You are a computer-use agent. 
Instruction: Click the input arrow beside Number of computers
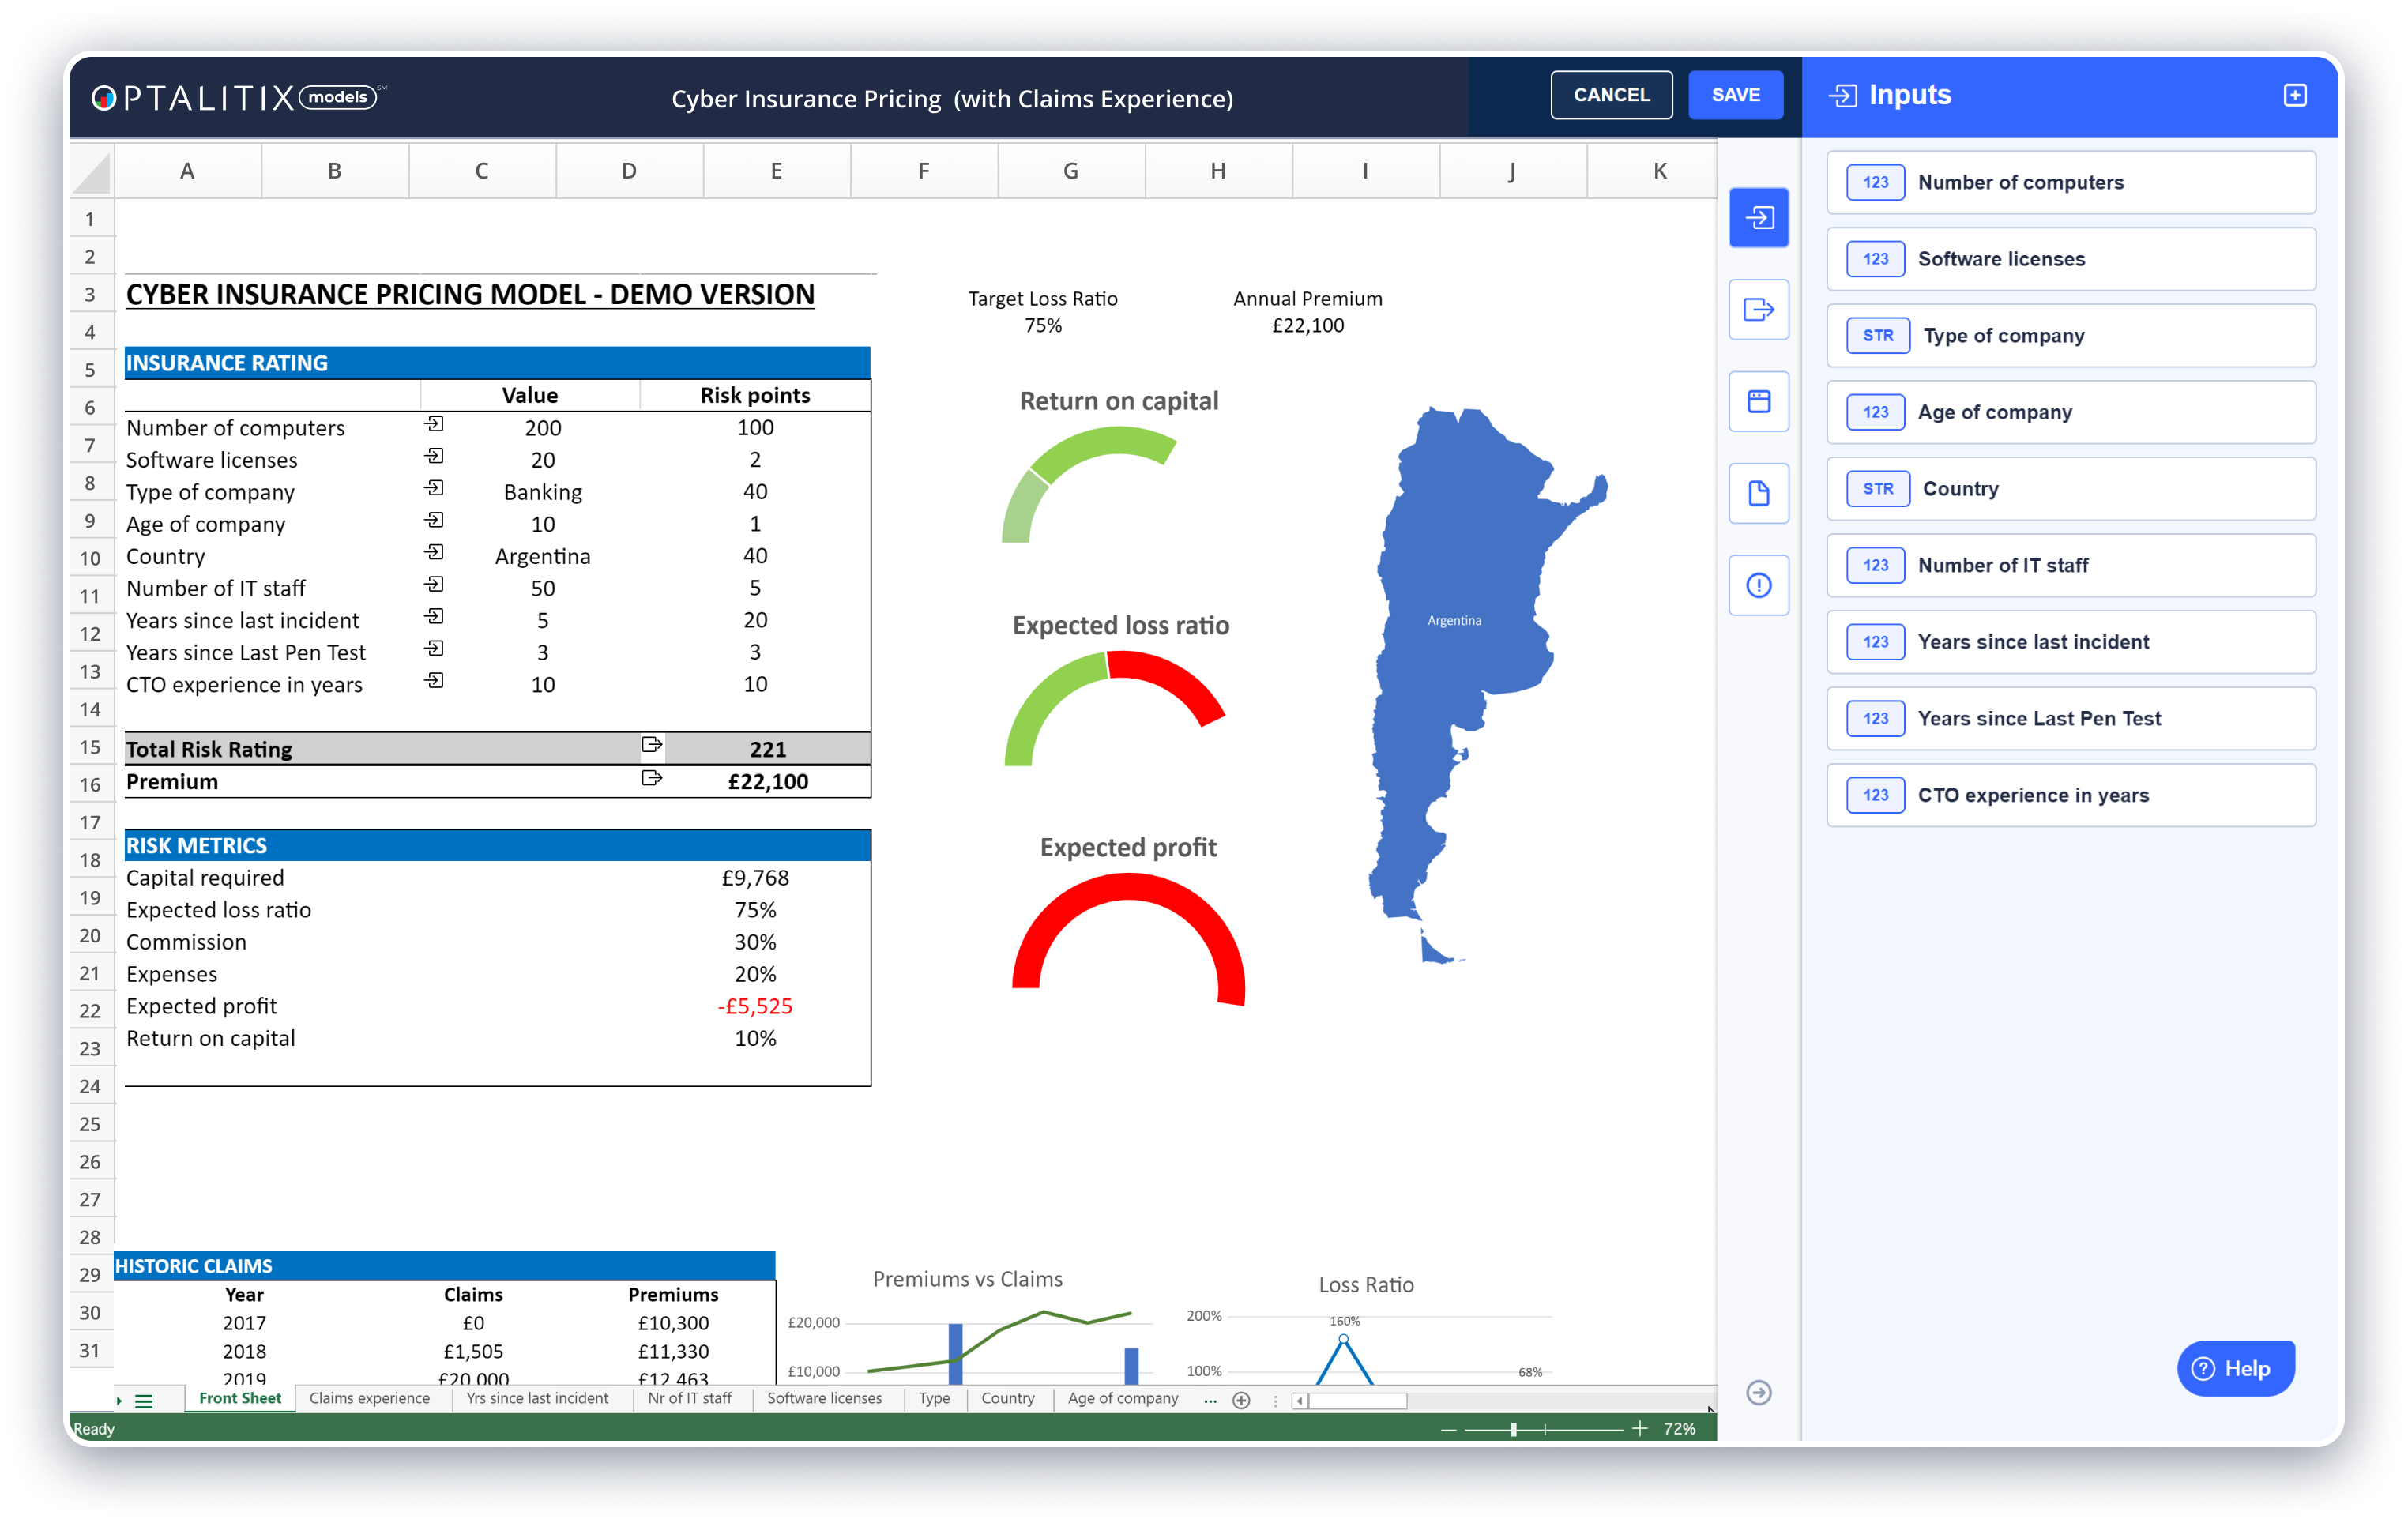434,424
